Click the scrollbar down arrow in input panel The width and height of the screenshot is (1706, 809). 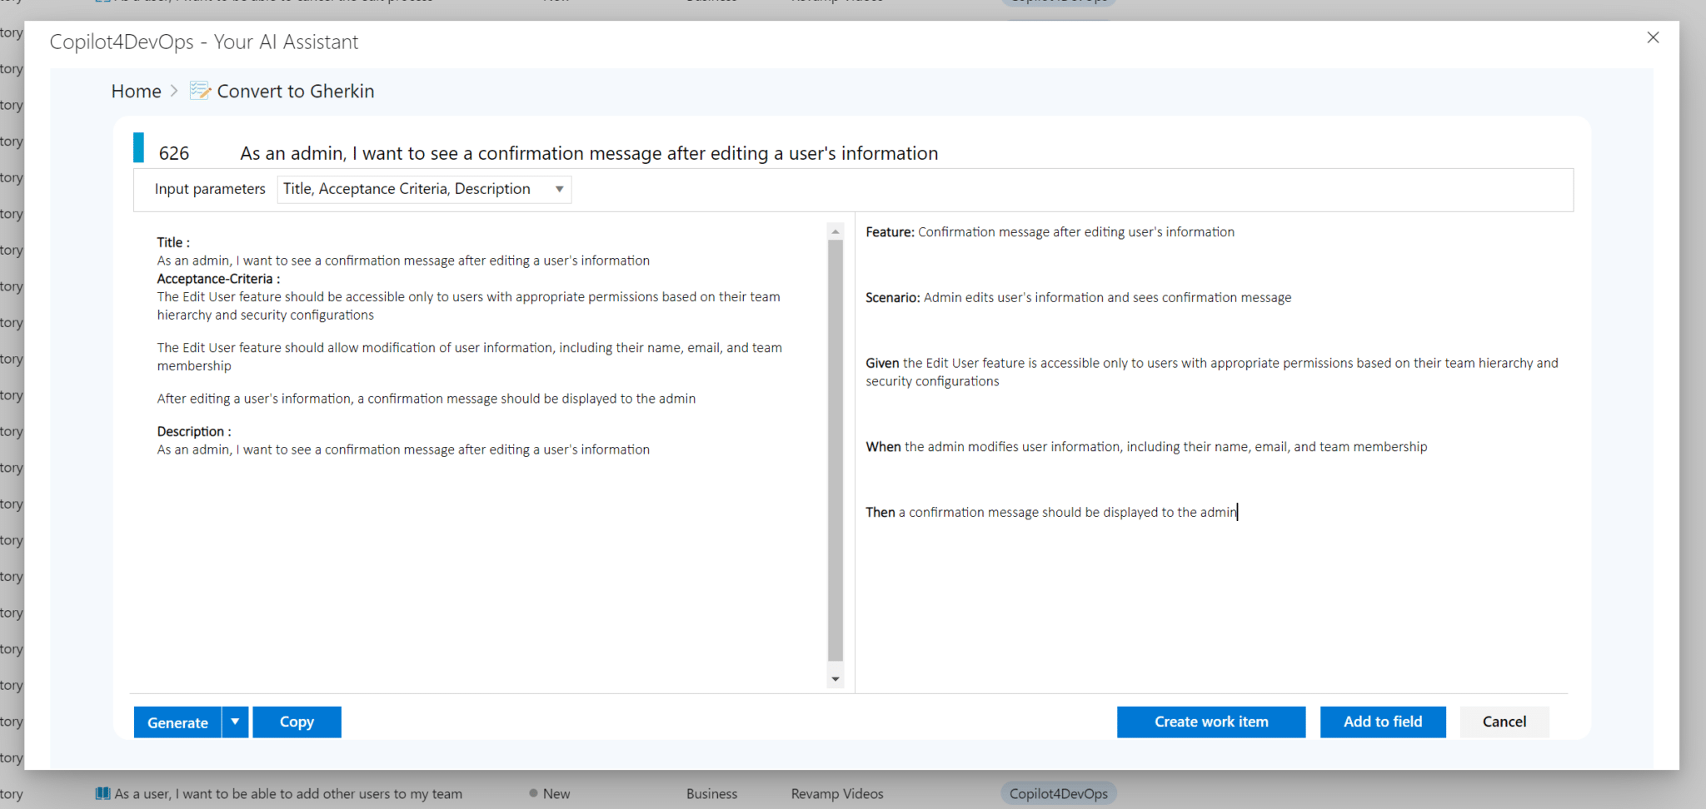tap(835, 679)
